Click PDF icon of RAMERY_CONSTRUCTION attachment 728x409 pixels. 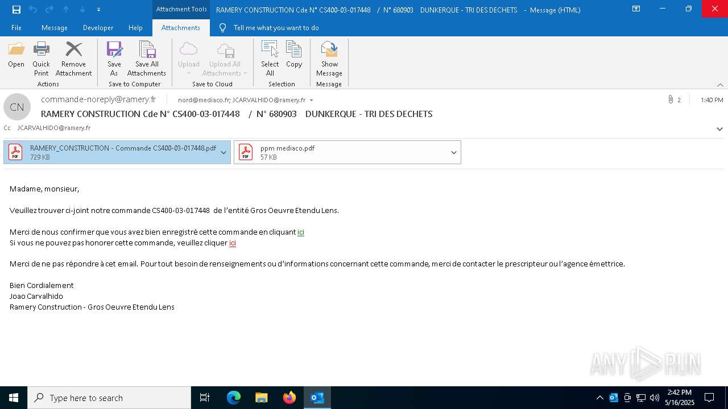click(x=15, y=152)
